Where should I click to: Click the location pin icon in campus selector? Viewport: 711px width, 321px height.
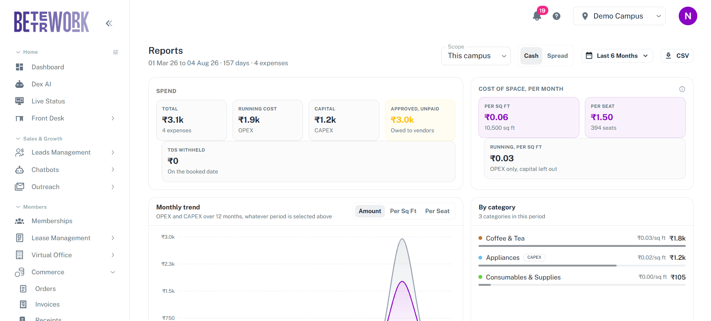[585, 16]
